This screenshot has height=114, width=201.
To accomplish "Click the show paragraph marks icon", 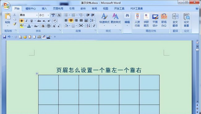I will 94,26.
